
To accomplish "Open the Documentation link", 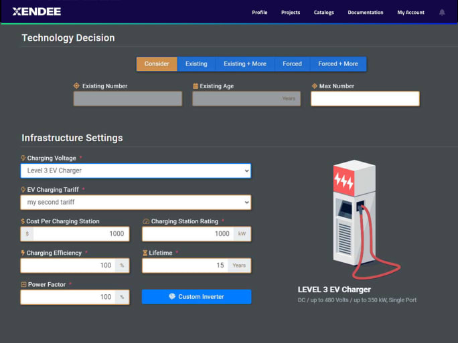I will tap(366, 12).
